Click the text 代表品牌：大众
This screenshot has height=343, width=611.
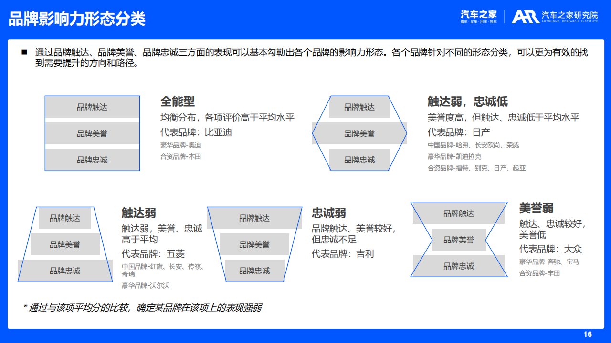click(550, 249)
